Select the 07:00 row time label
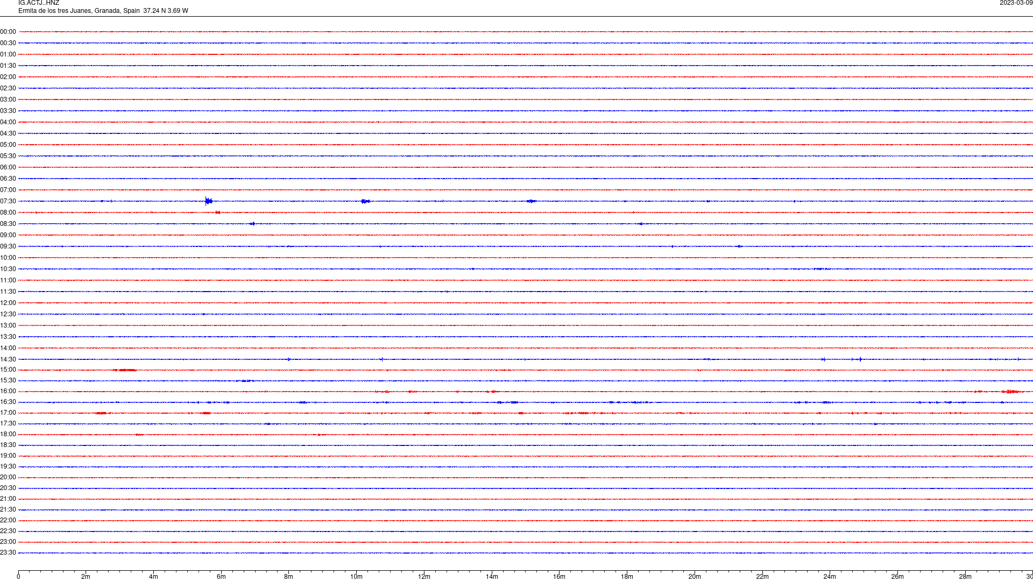1033x581 pixels. click(8, 190)
